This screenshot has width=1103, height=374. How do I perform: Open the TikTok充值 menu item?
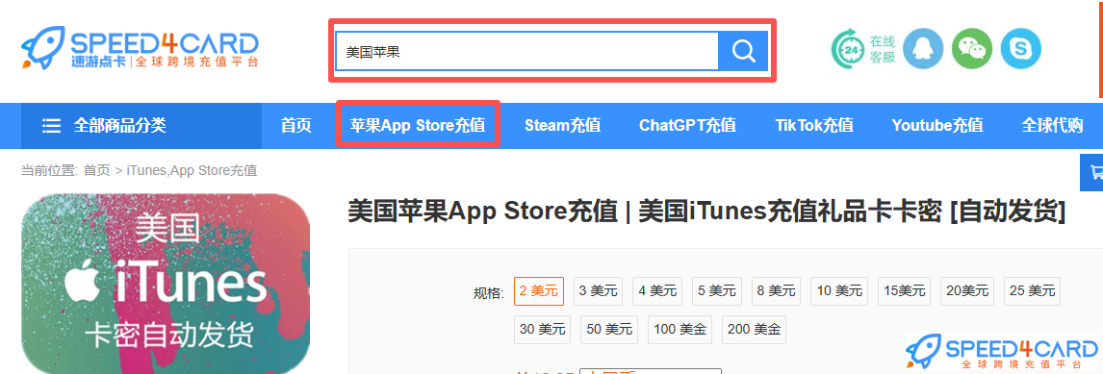coord(814,126)
